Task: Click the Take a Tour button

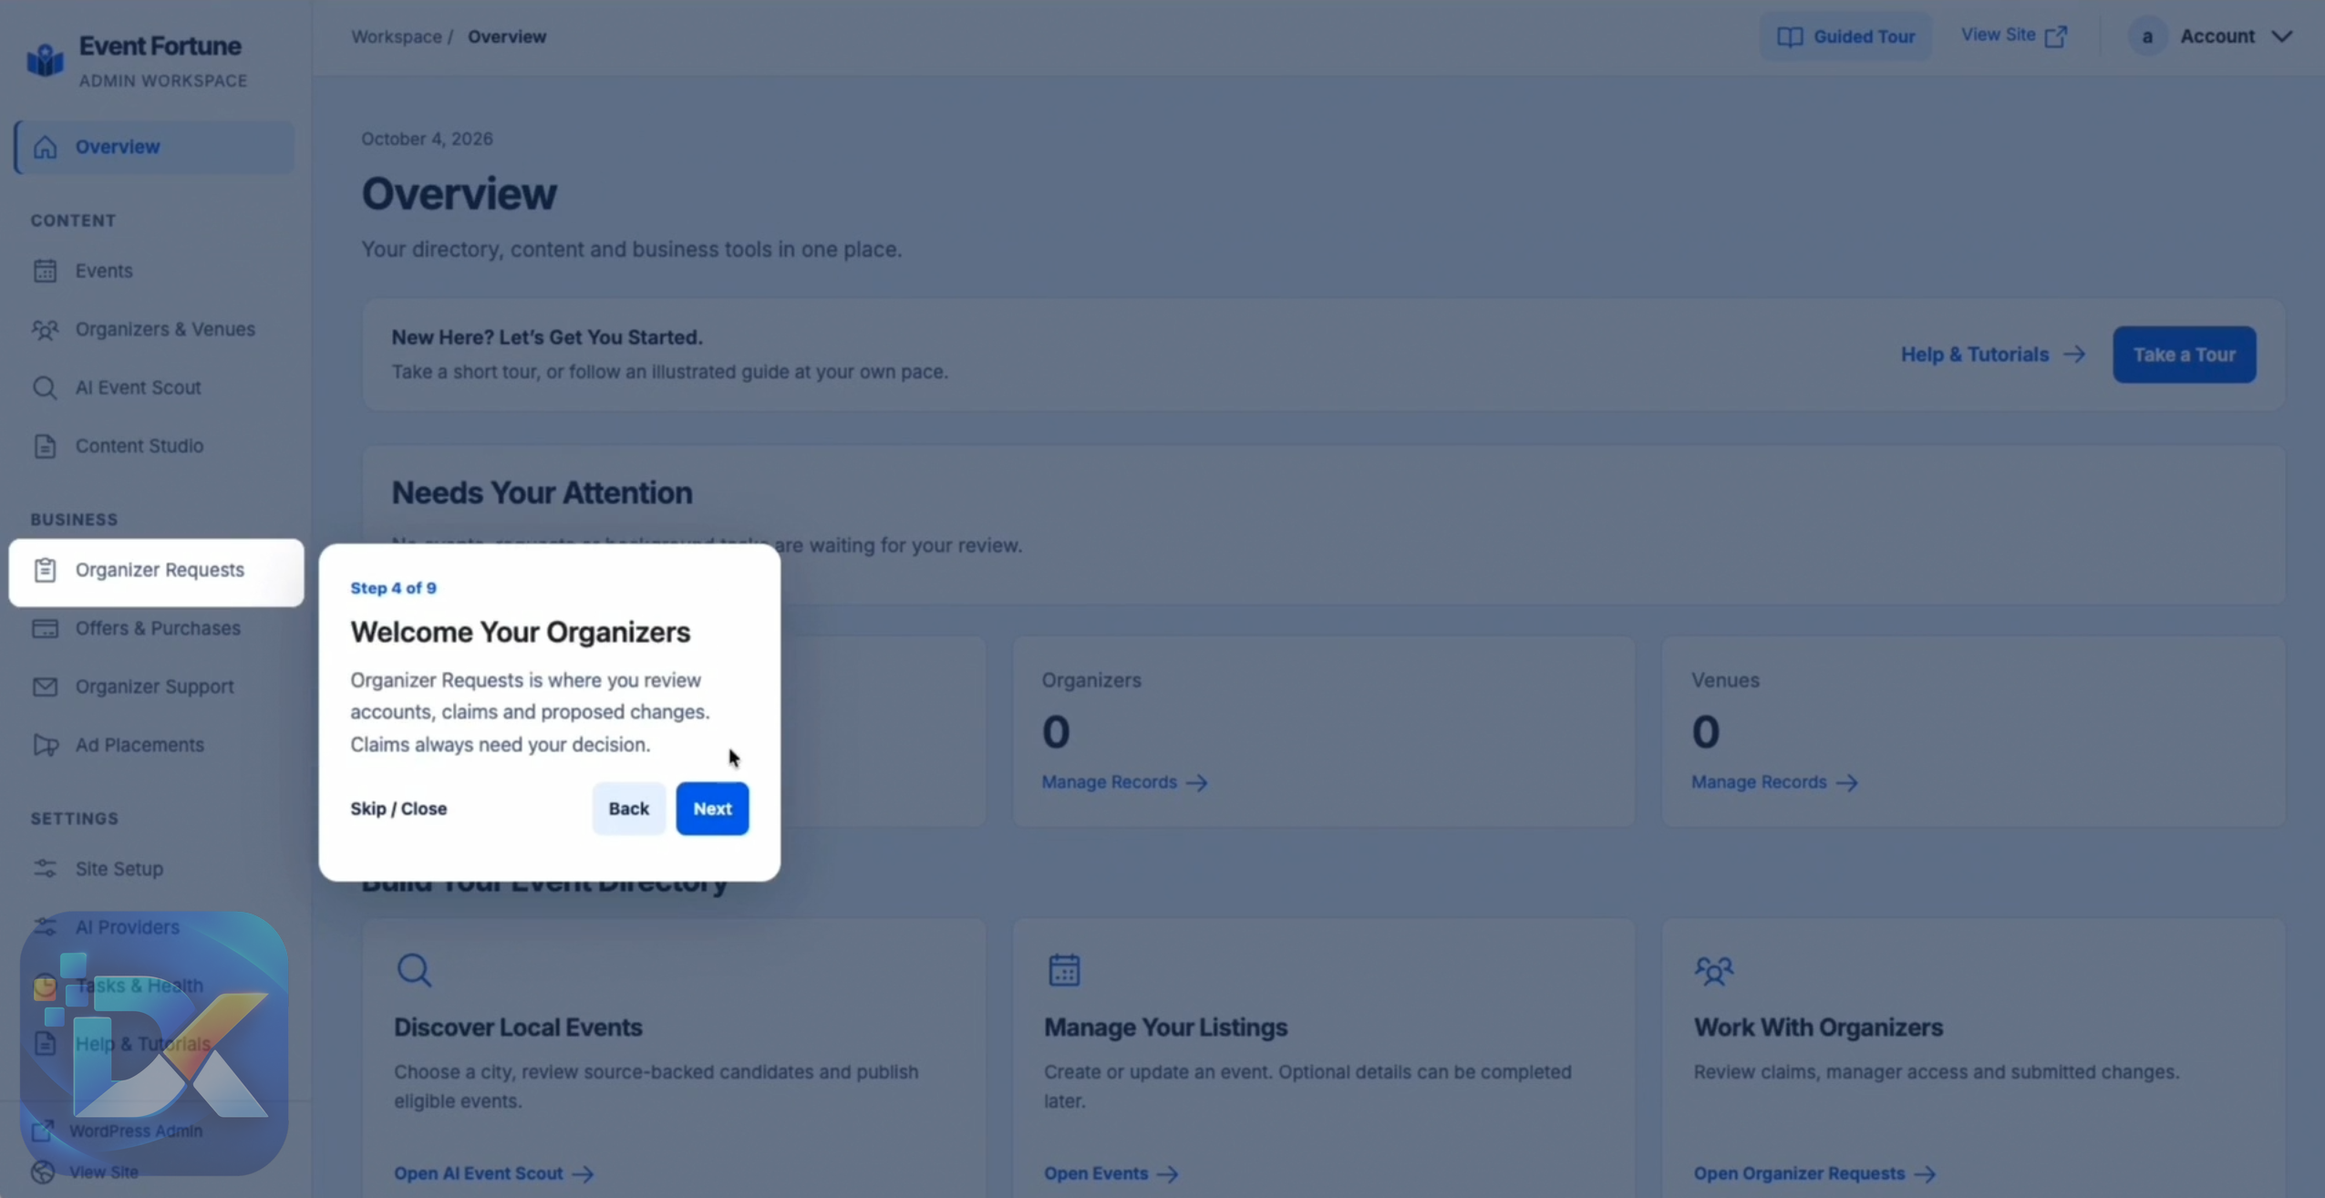Action: 2184,355
